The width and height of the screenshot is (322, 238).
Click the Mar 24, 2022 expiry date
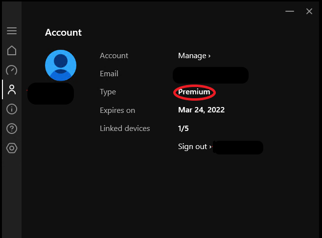201,110
